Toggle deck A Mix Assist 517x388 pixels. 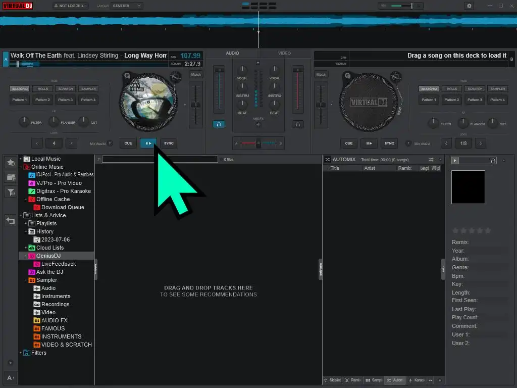click(110, 143)
